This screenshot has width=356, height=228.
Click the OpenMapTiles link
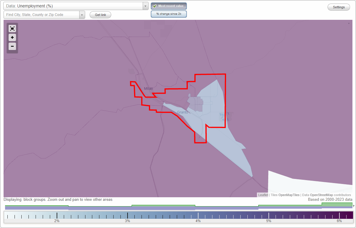tap(289, 195)
